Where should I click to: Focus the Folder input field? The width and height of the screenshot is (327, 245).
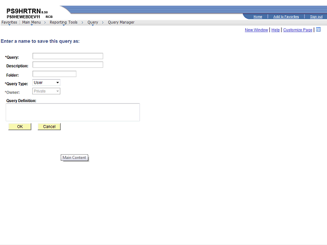pyautogui.click(x=55, y=73)
